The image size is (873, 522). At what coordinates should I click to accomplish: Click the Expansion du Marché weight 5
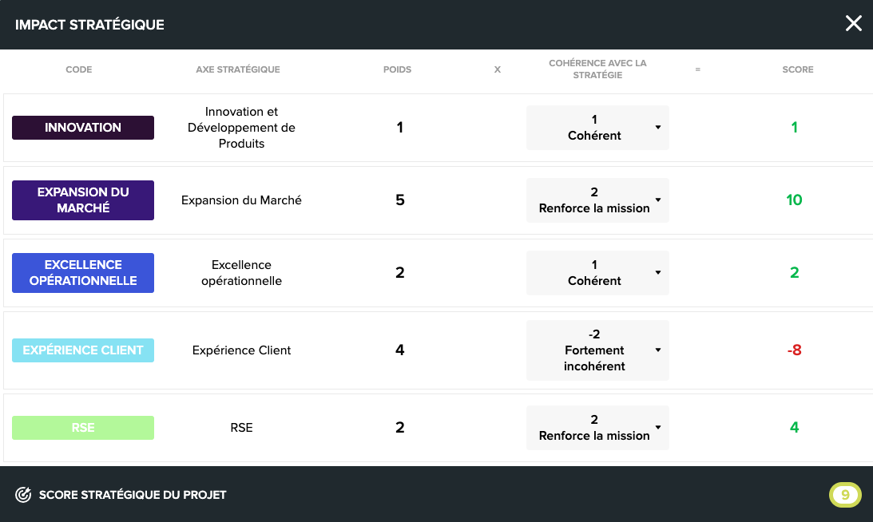(400, 200)
